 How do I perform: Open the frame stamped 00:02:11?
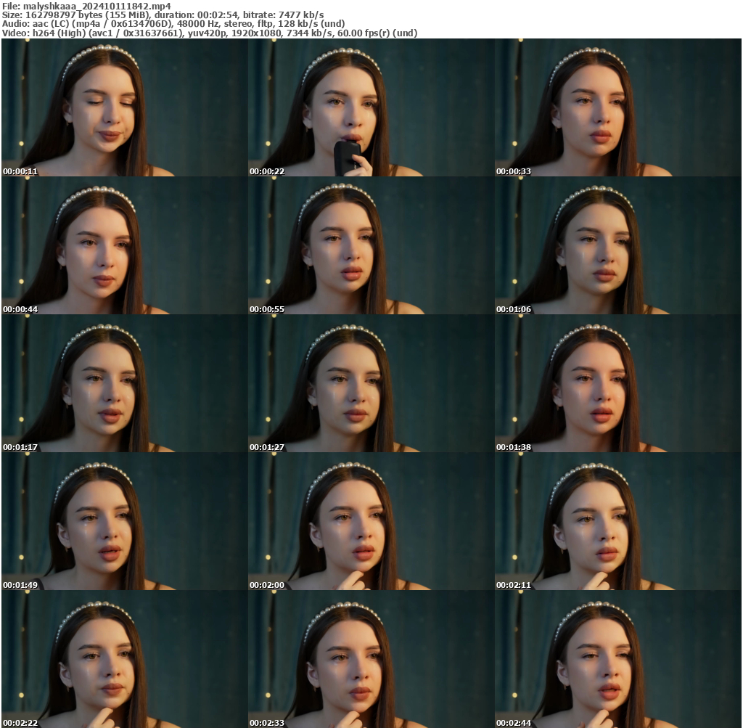point(617,521)
